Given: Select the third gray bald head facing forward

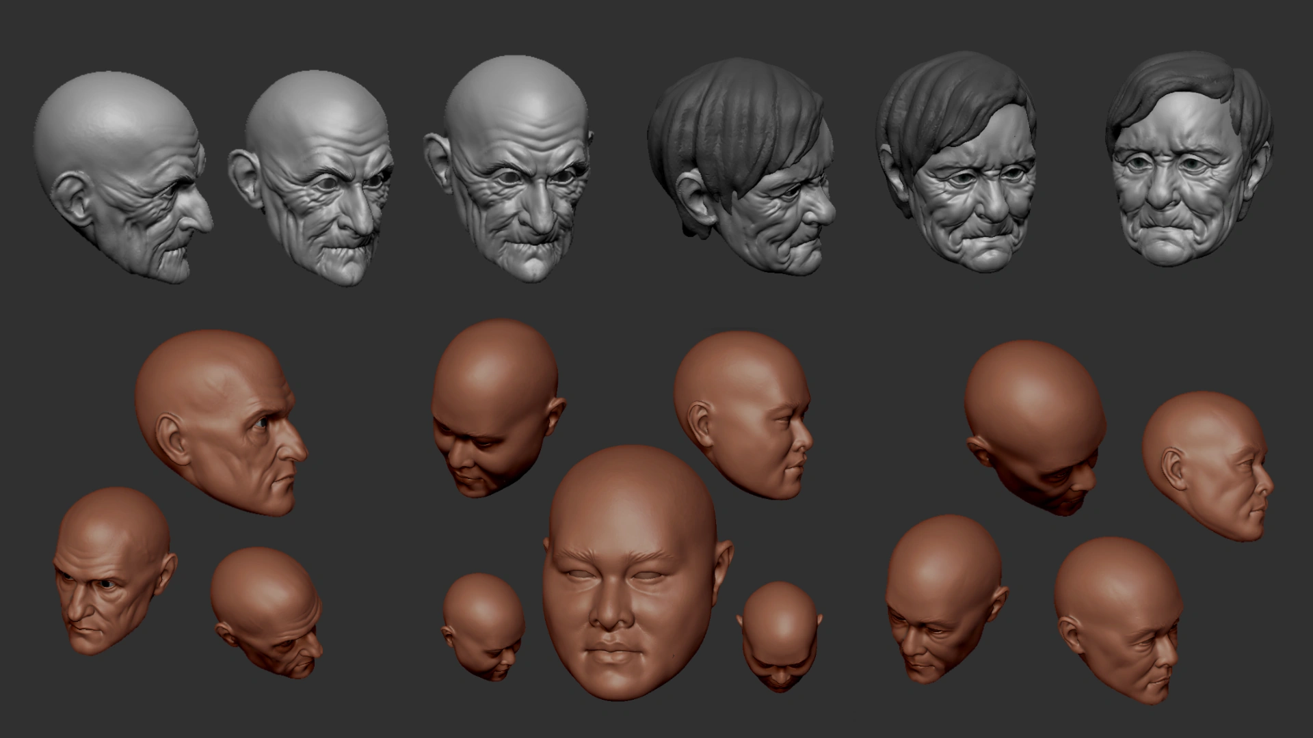Looking at the screenshot, I should tap(513, 167).
